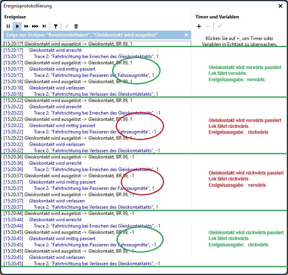Viewport: 288px width, 275px height.
Task: Click the play button in Ereignisse toolbar
Action: tap(17, 26)
